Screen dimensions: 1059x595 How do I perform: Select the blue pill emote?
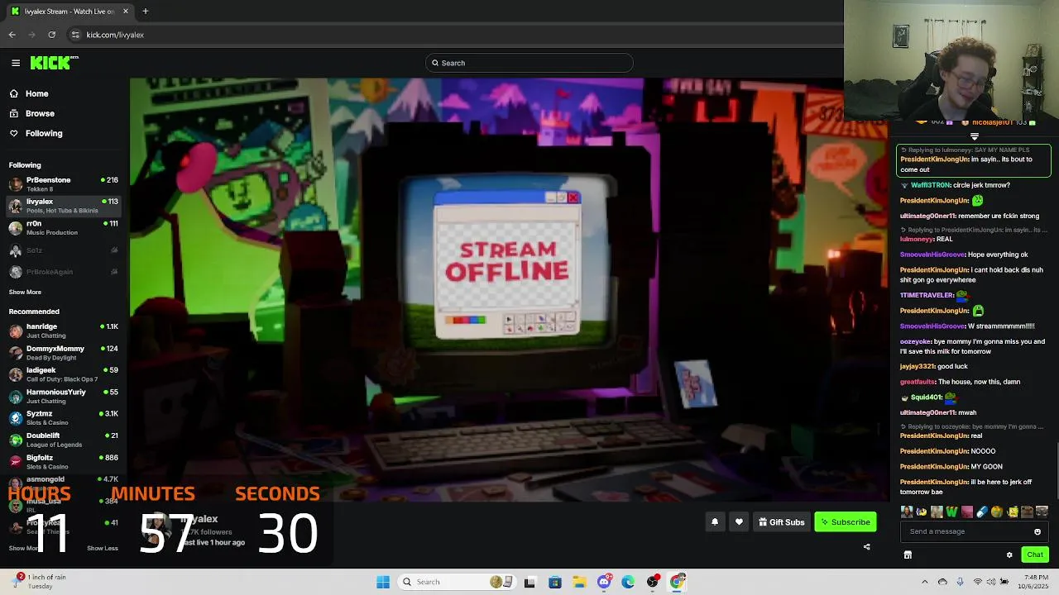tap(981, 512)
